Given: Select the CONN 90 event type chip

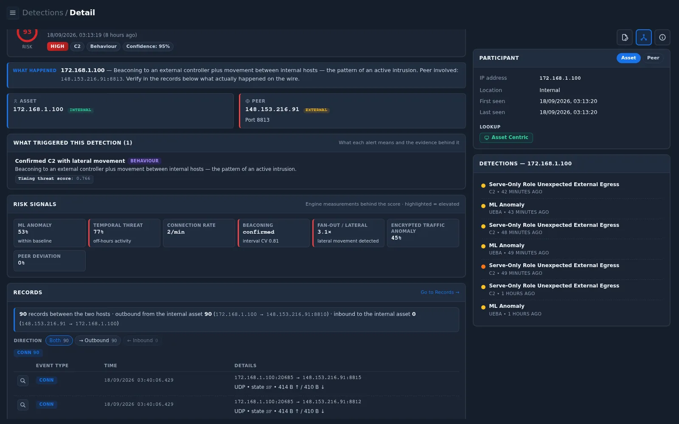Looking at the screenshot, I should tap(28, 352).
